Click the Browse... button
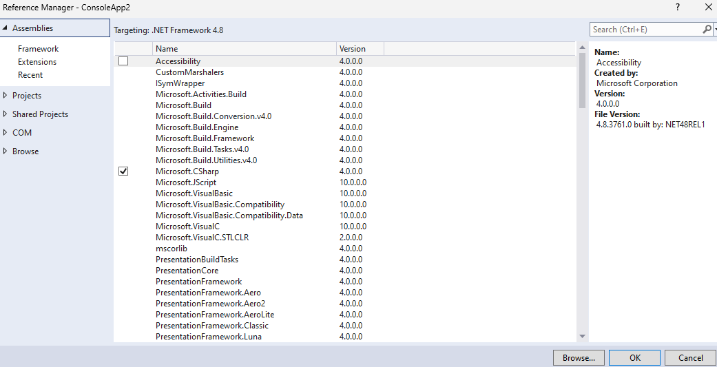 click(579, 358)
